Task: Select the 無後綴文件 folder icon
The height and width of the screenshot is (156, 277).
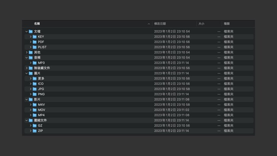Action: (31, 68)
